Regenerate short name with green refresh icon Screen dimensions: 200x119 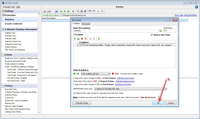(x=160, y=31)
